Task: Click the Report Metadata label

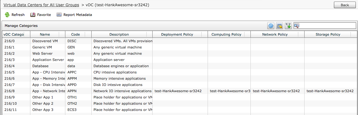Action: pyautogui.click(x=78, y=15)
